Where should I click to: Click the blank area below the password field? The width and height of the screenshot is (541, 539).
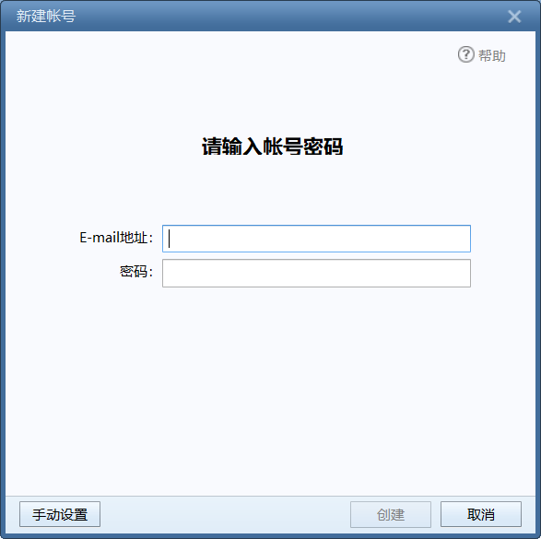point(271,390)
